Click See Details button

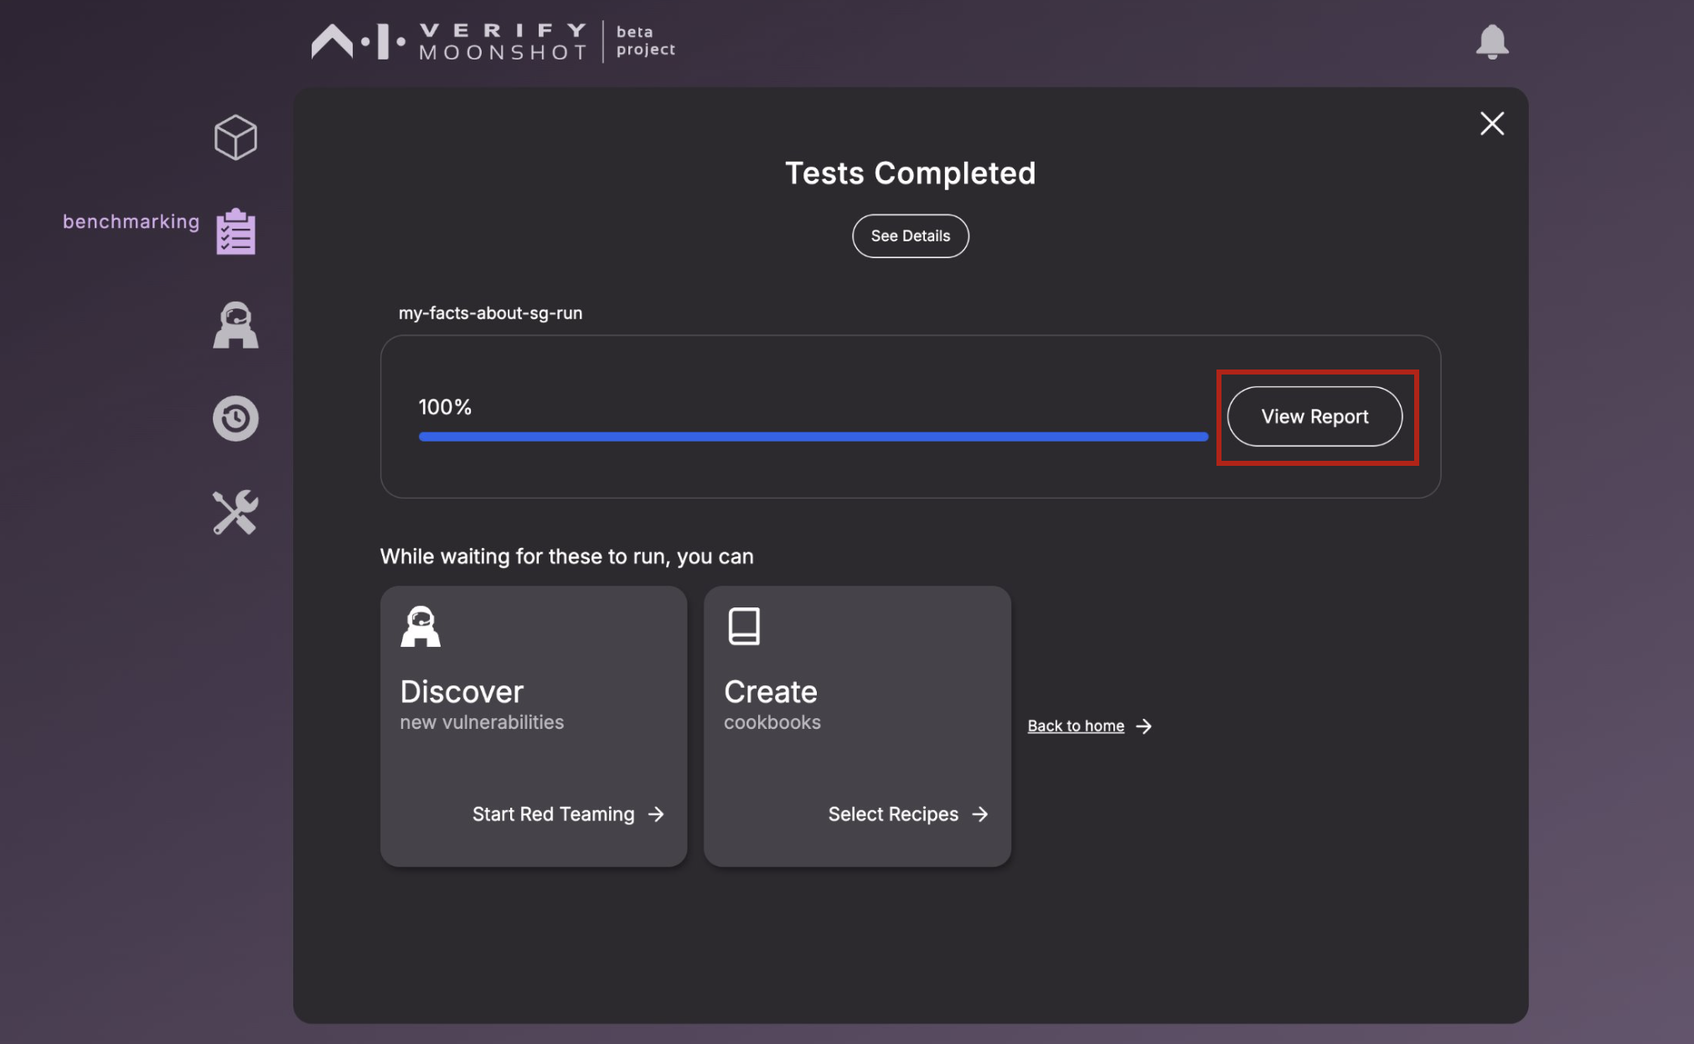(x=911, y=236)
